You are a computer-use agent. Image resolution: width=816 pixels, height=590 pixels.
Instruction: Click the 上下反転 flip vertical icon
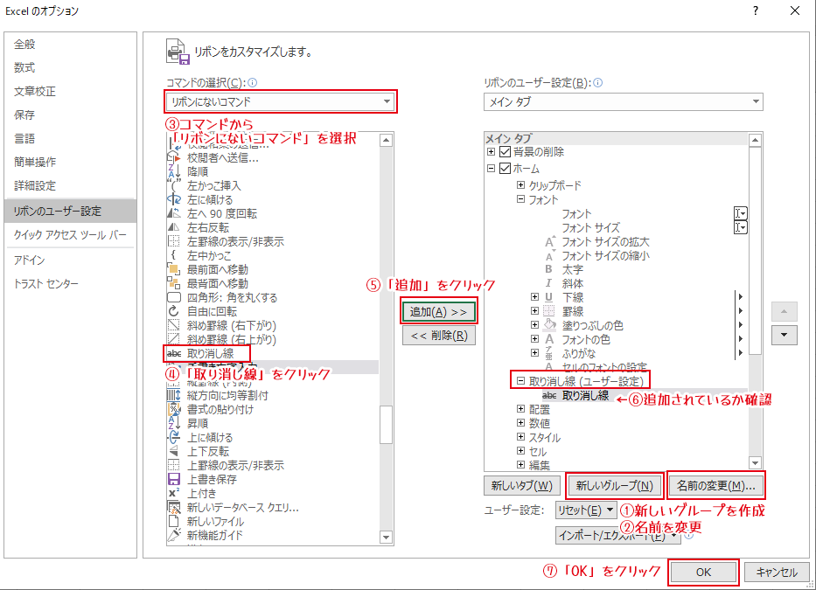tap(174, 452)
